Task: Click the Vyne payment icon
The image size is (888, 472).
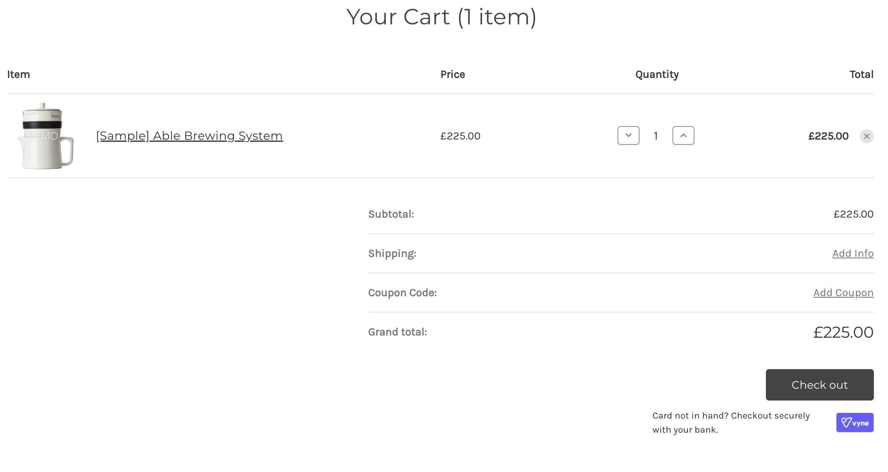Action: [856, 422]
